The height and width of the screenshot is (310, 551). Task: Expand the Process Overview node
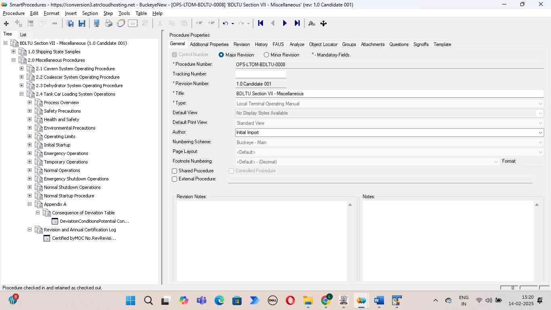29,103
